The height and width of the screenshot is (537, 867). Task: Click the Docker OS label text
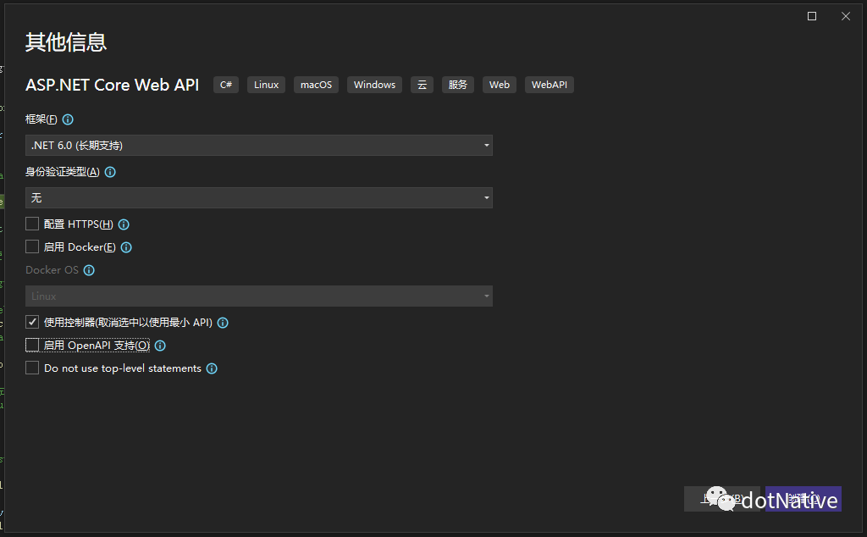click(x=52, y=270)
